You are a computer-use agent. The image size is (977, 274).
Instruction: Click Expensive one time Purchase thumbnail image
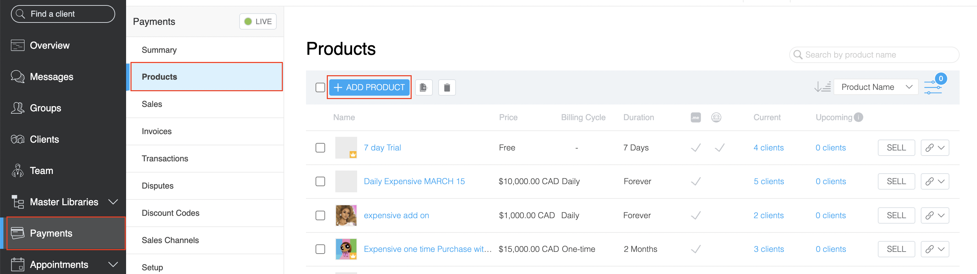tap(346, 249)
